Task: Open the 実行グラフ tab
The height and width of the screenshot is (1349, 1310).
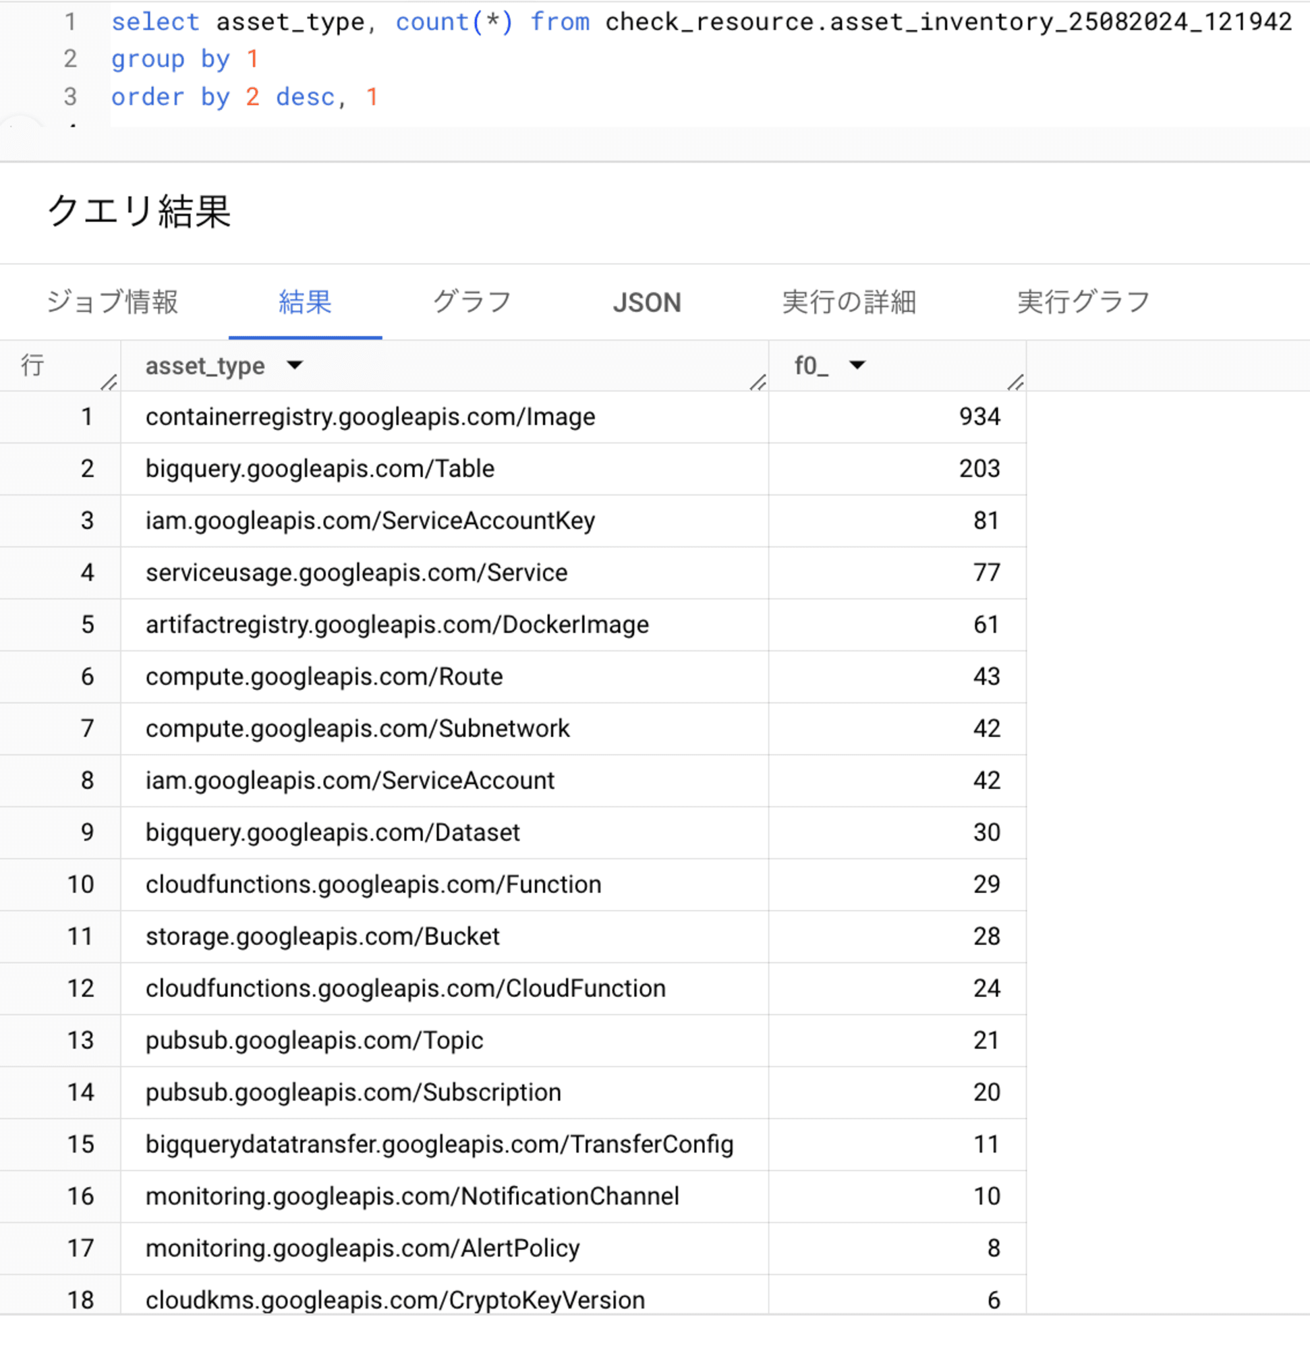Action: 1083,302
